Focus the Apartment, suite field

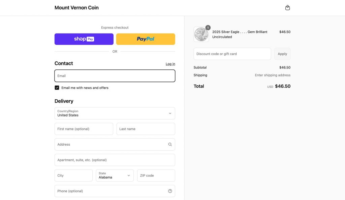click(115, 160)
